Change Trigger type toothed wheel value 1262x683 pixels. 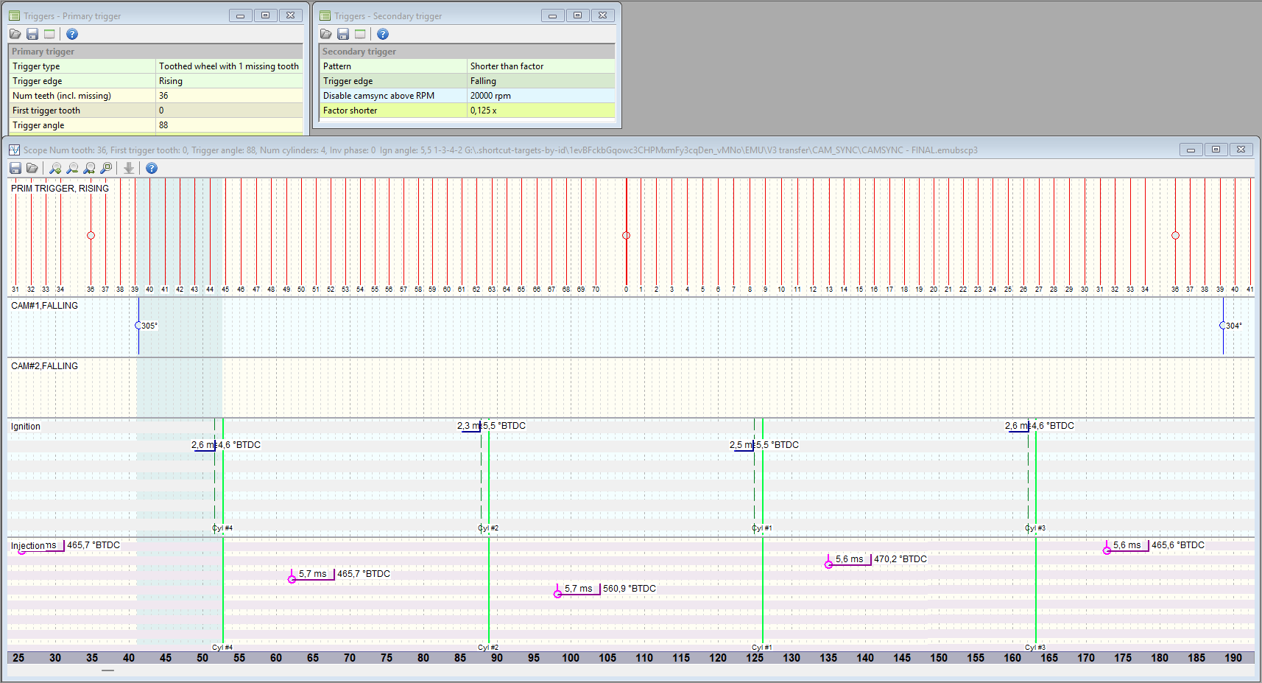(229, 66)
